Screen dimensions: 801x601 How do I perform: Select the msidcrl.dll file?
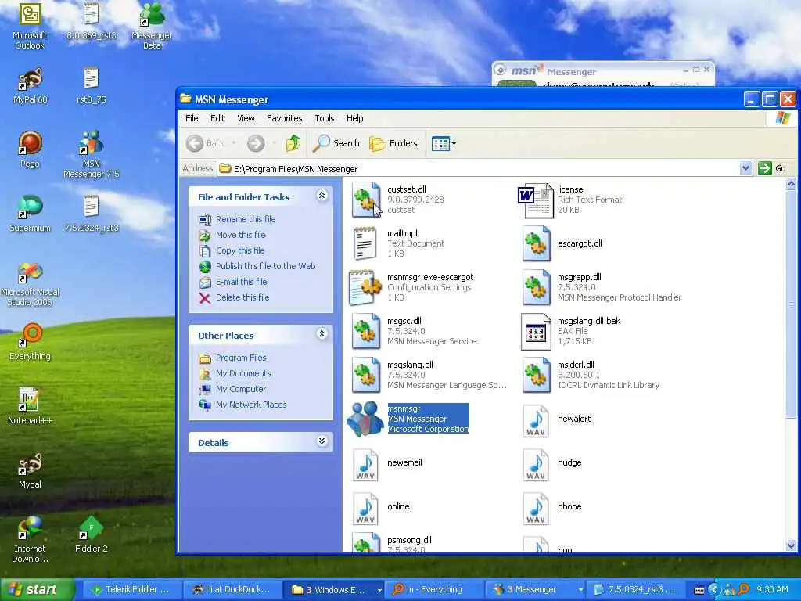[591, 375]
